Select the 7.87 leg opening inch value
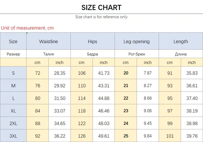The width and height of the screenshot is (203, 142). 148,73
